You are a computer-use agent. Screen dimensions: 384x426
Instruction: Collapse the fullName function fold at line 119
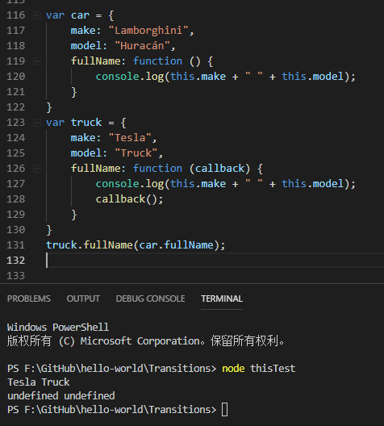[37, 61]
